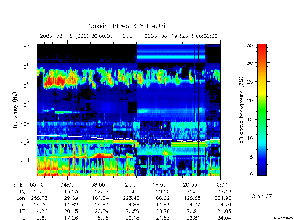Click the spectrogram plot area
Screen dimensions: 294x220
click(x=129, y=110)
